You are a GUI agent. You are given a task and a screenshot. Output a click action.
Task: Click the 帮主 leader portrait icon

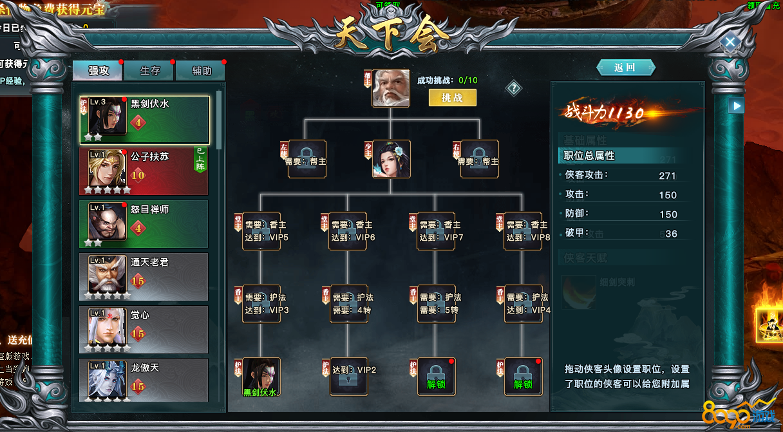[391, 88]
